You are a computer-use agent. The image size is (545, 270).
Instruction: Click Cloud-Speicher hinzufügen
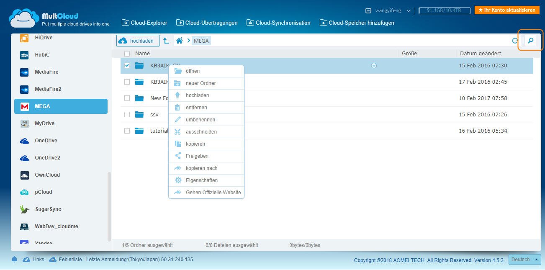point(357,23)
